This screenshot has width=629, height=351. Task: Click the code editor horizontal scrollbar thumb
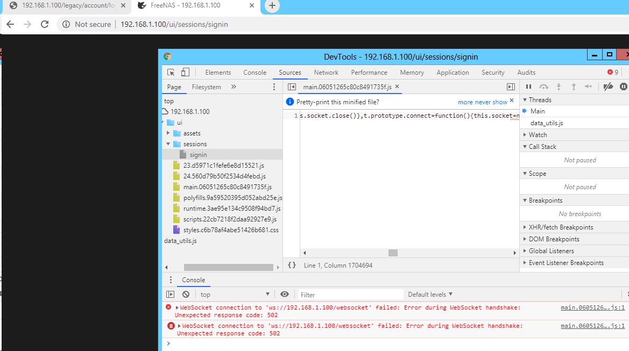tap(393, 253)
